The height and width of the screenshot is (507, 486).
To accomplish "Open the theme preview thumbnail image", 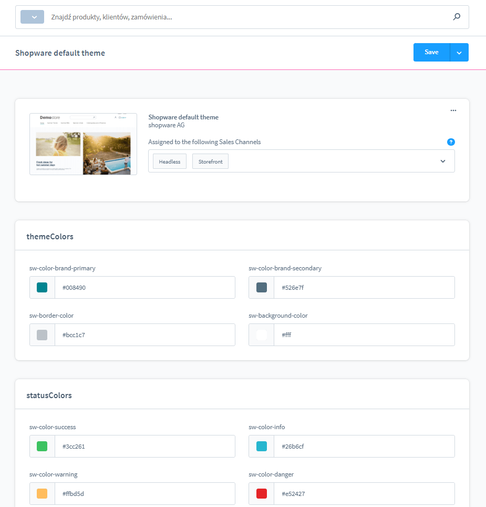I will click(83, 144).
